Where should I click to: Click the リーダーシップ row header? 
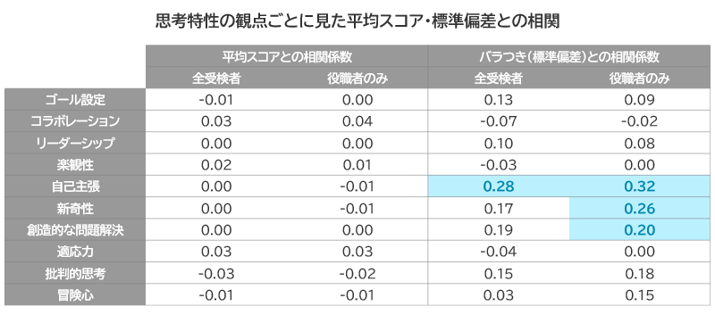pos(75,143)
